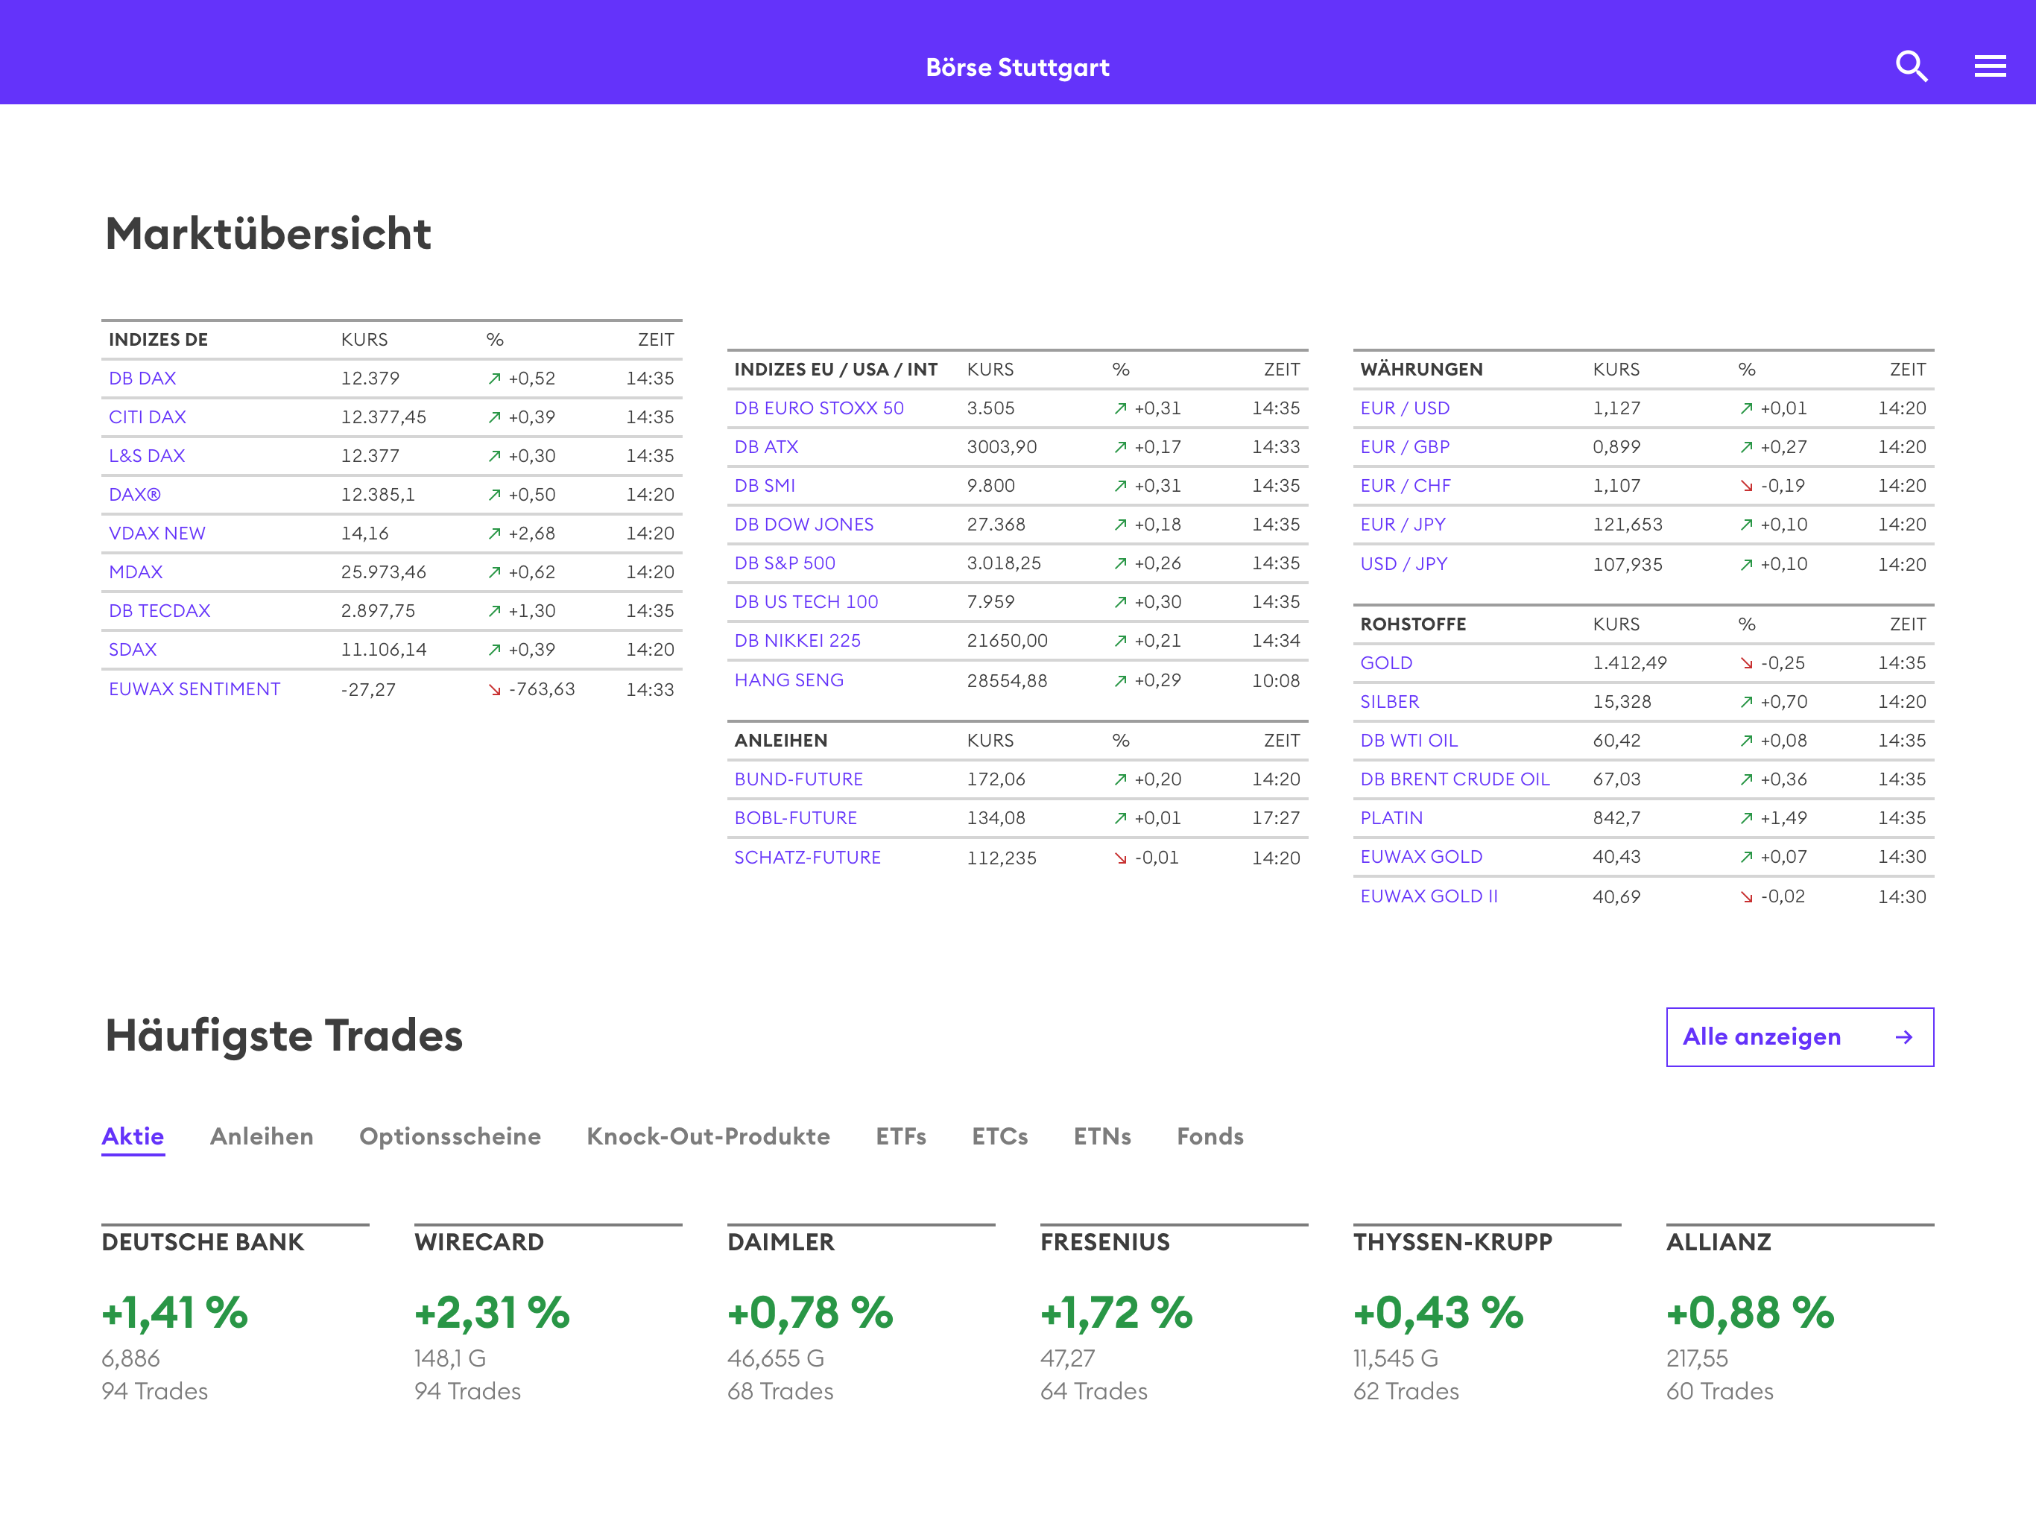Open the Optionsscheine tab
The width and height of the screenshot is (2036, 1526).
(450, 1137)
